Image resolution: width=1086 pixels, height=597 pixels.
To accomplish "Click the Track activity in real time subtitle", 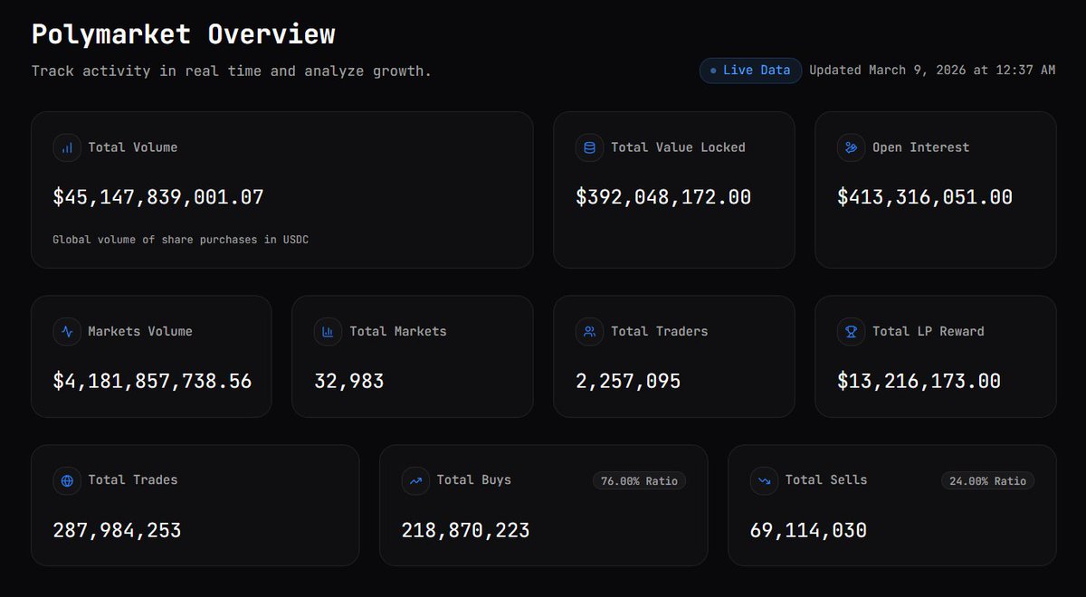I will coord(232,71).
